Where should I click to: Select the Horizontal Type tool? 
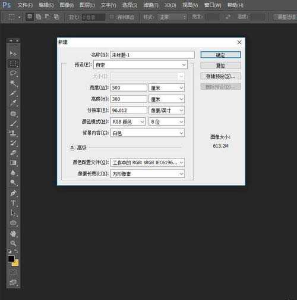(13, 203)
